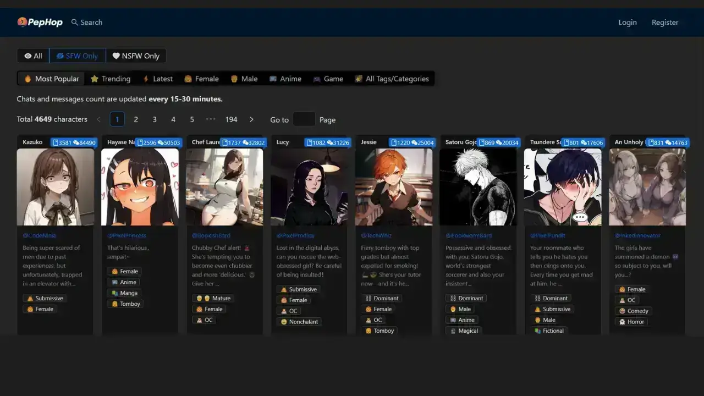Jump to last page 194
The height and width of the screenshot is (396, 704).
pos(231,119)
